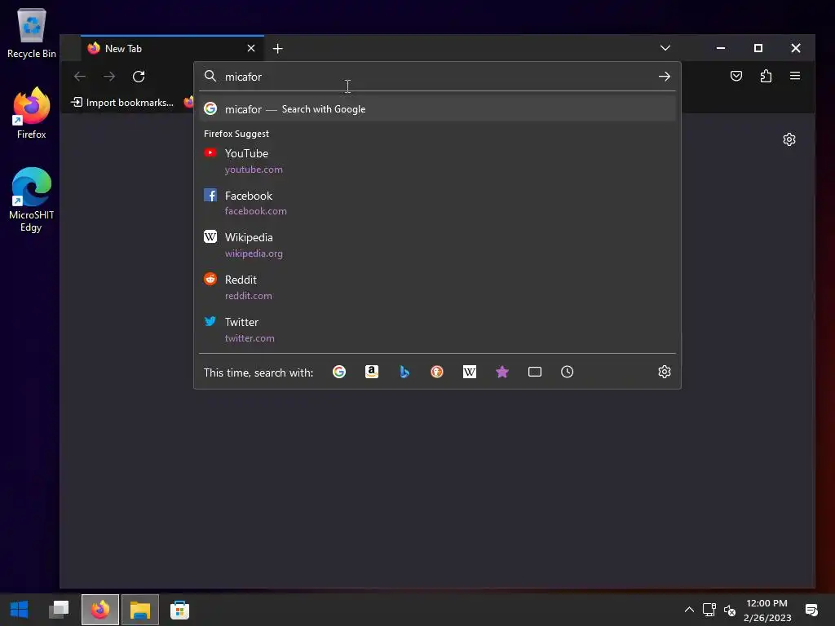
Task: Open File Explorer from the taskbar
Action: (x=140, y=610)
